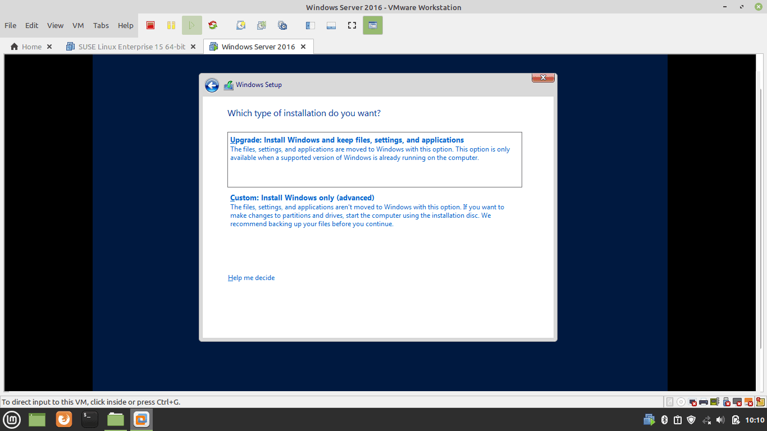Click the 'Which type of installation do you want?' heading
The width and height of the screenshot is (767, 431).
pos(304,113)
